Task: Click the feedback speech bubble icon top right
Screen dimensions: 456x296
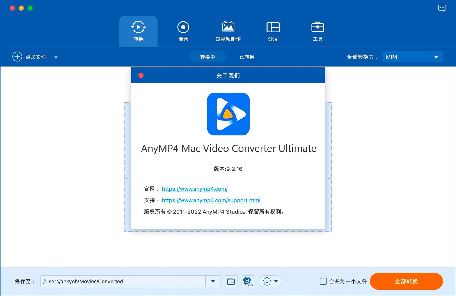Action: [442, 8]
